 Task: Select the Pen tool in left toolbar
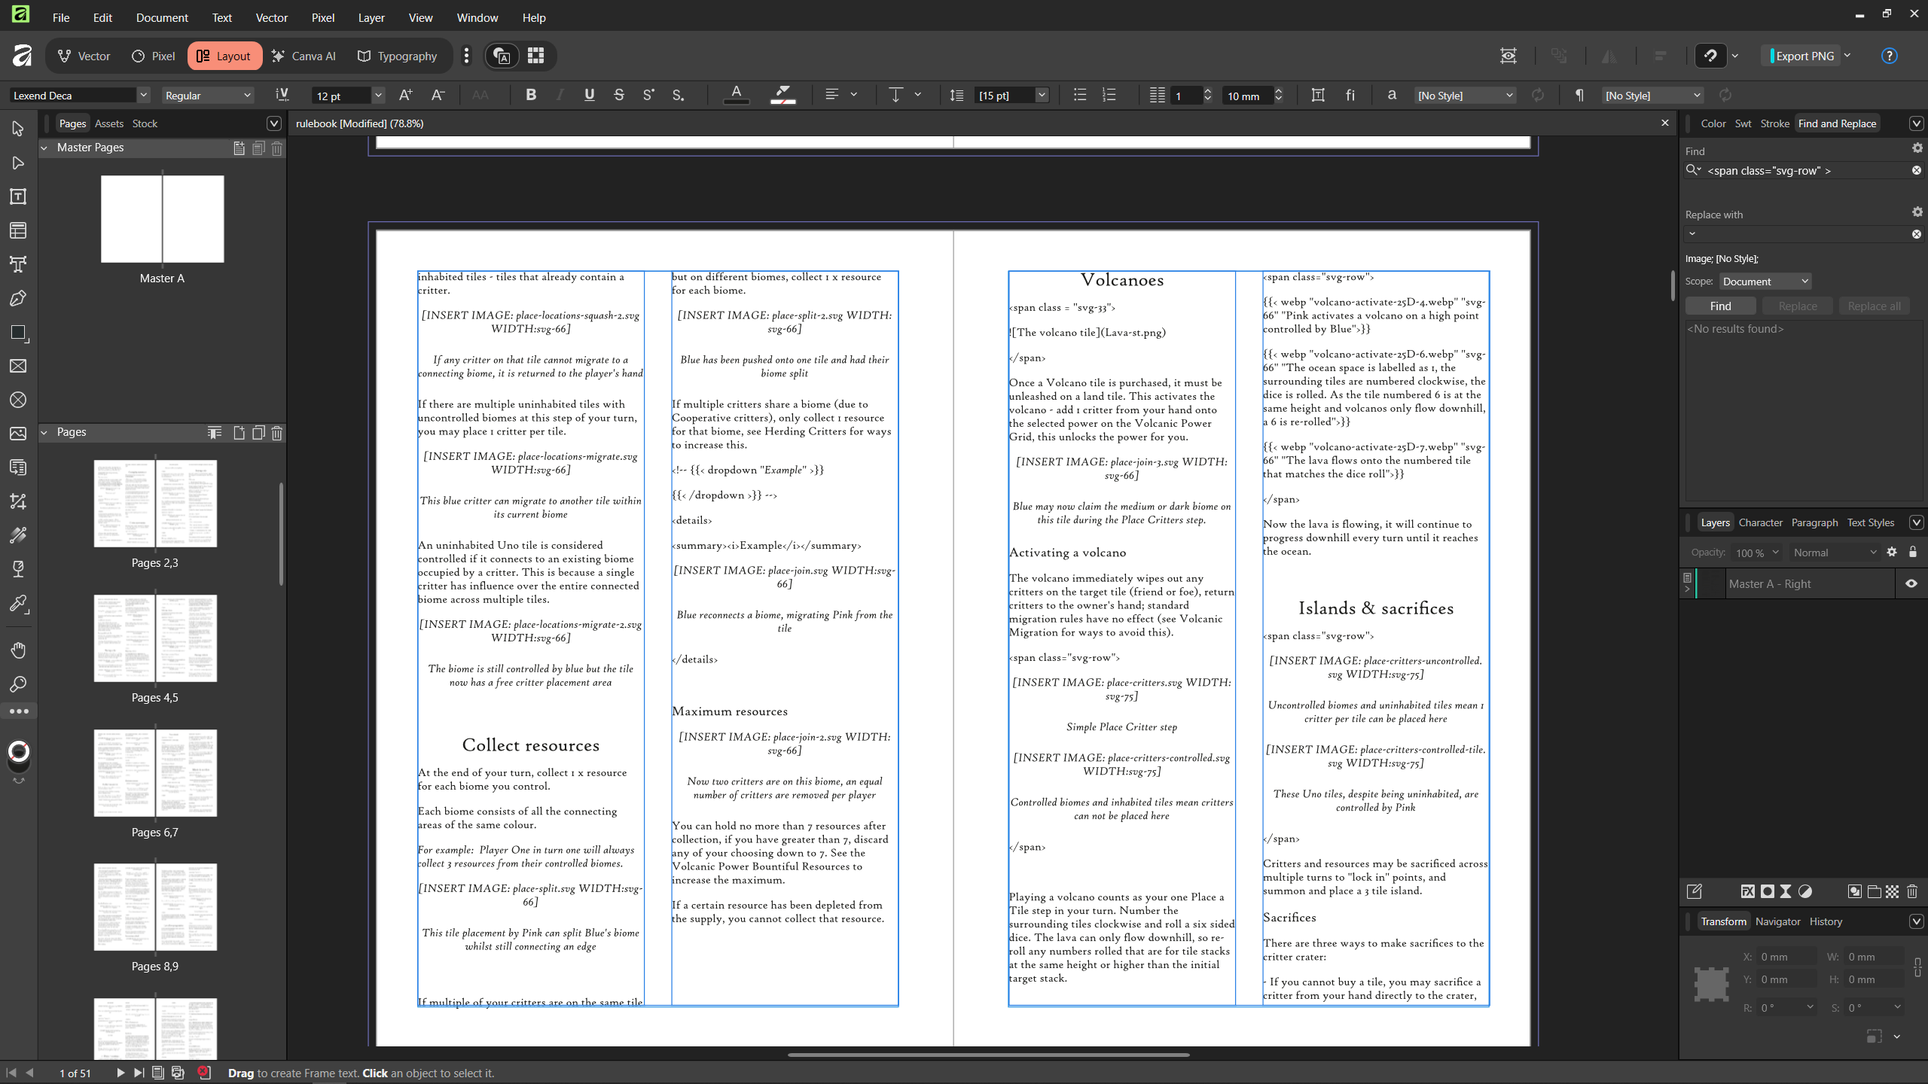(18, 299)
